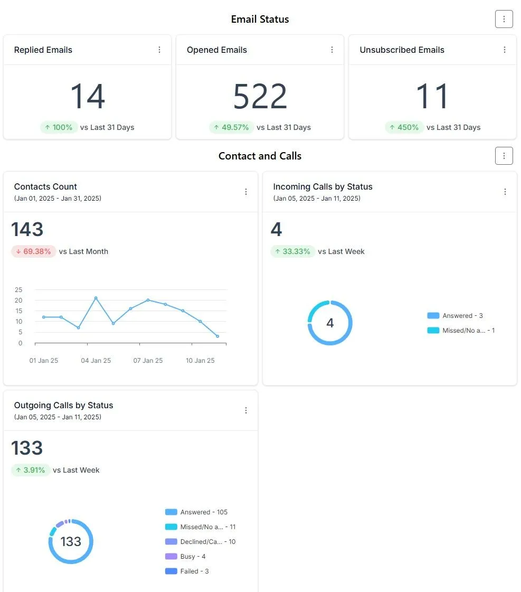Open Contact and Calls section options menu
This screenshot has height=592, width=521.
pyautogui.click(x=504, y=156)
